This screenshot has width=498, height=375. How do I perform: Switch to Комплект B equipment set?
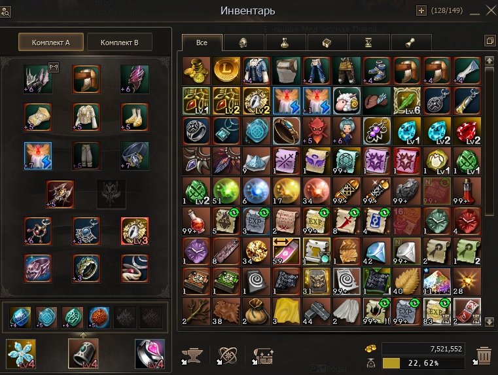(119, 43)
